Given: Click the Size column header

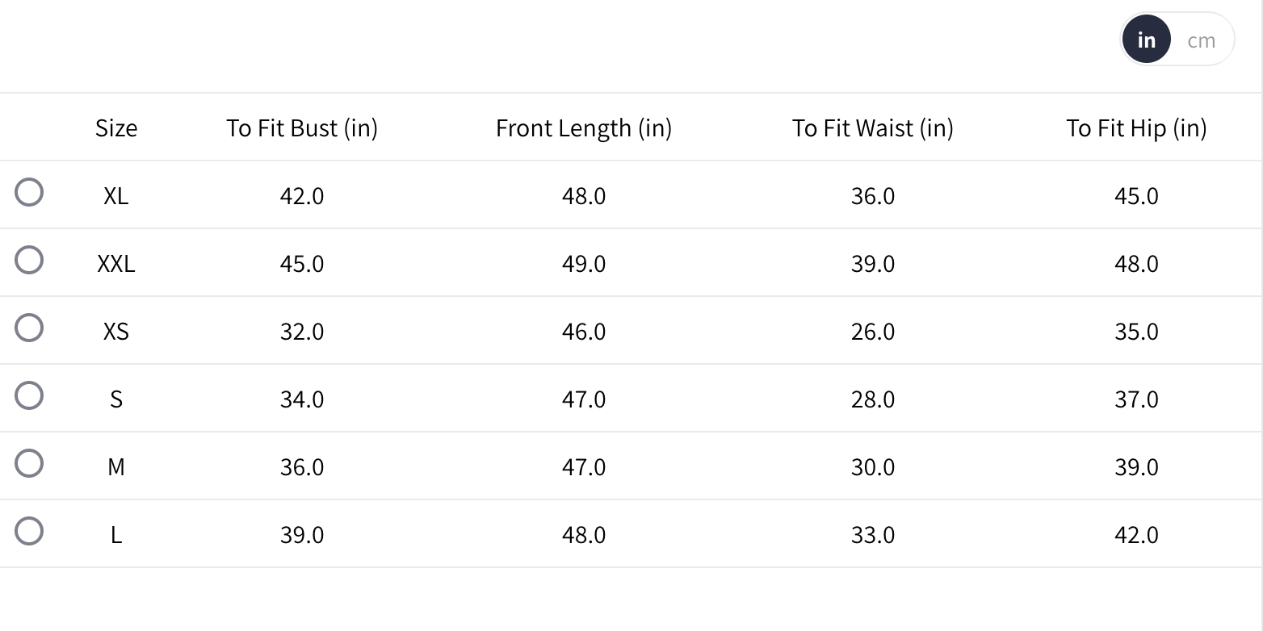Looking at the screenshot, I should (x=116, y=128).
